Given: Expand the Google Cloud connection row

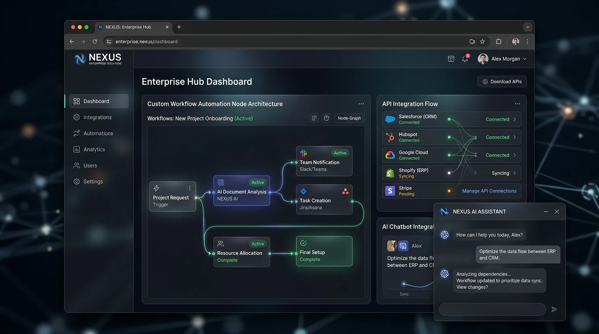Looking at the screenshot, I should pyautogui.click(x=451, y=155).
